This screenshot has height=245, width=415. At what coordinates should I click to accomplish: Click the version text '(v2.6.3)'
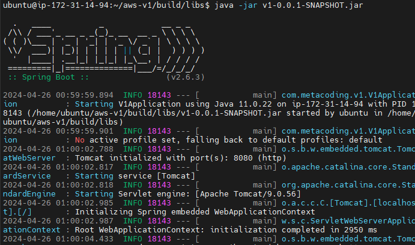(x=185, y=77)
